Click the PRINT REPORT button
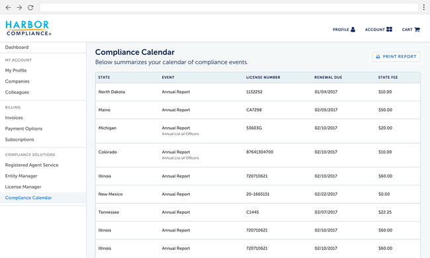The width and height of the screenshot is (430, 258). (x=396, y=57)
